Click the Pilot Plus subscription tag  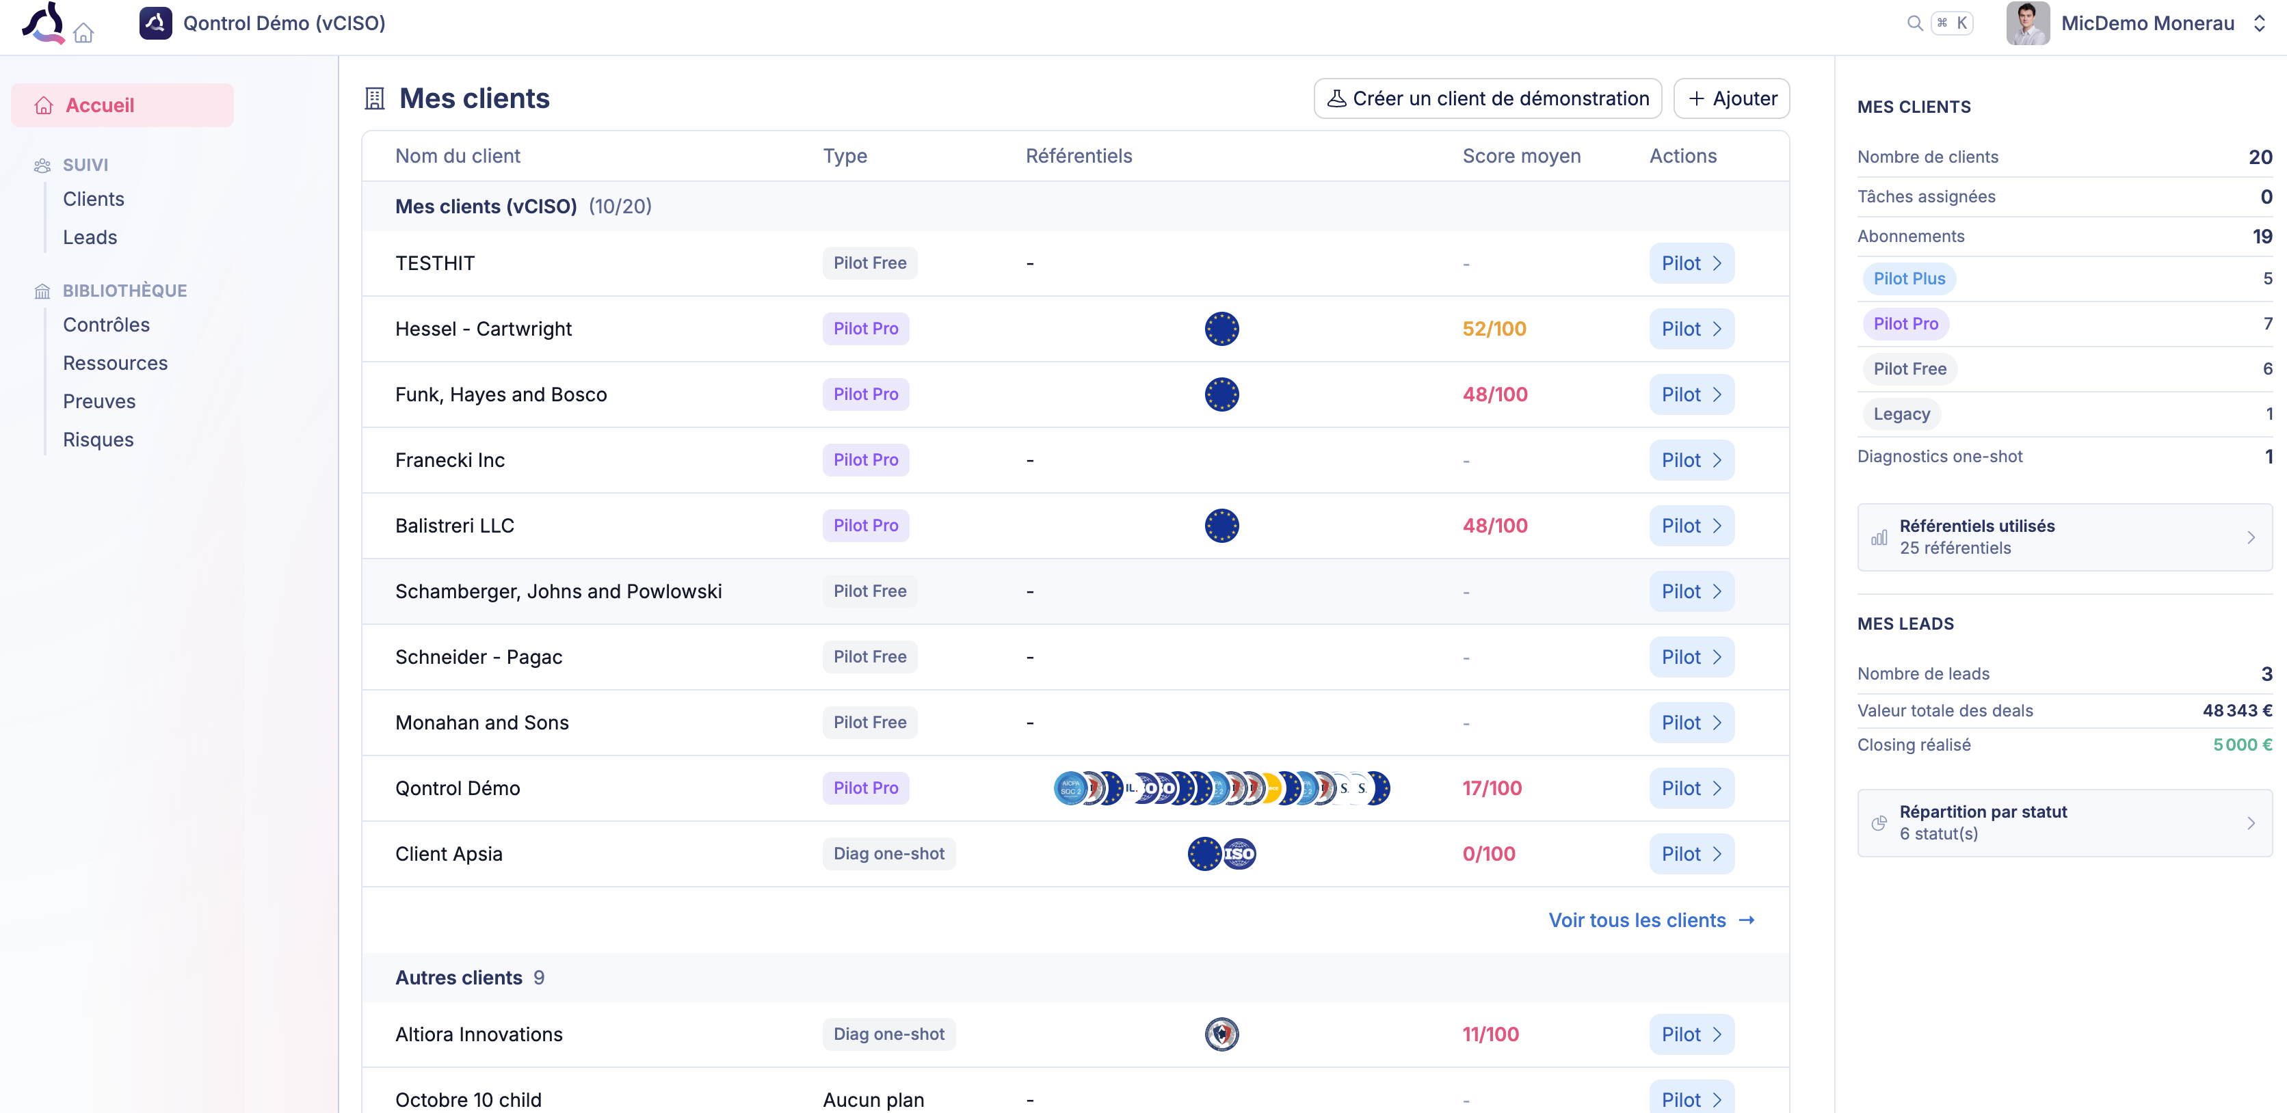click(x=1909, y=279)
